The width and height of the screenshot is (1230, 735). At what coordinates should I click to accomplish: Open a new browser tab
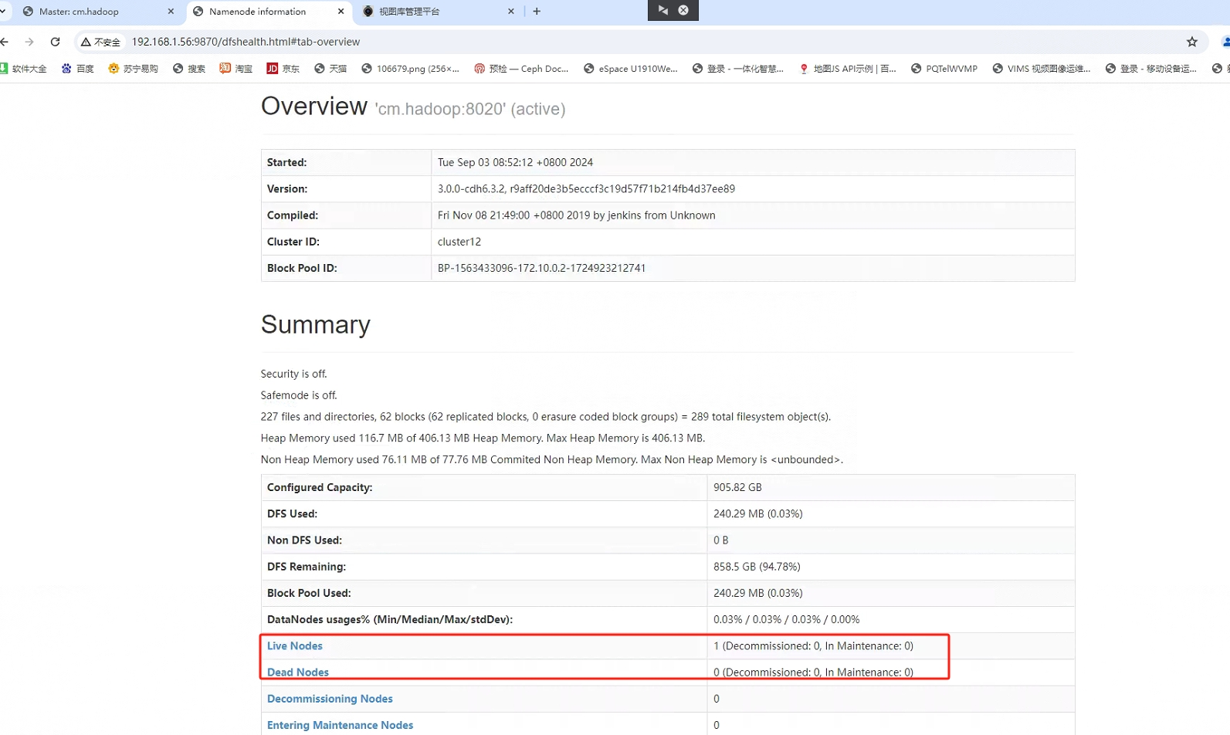537,12
